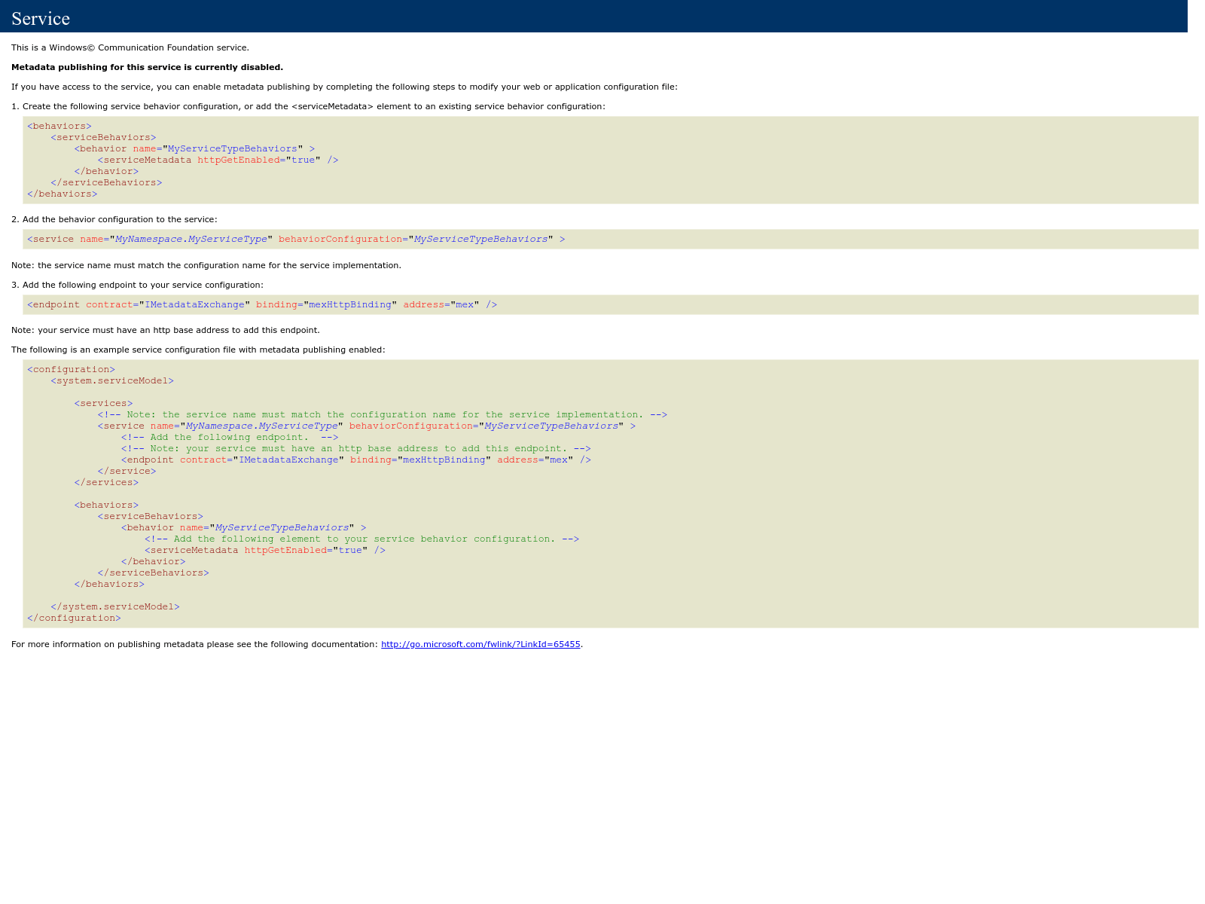The width and height of the screenshot is (1205, 904).
Task: Click "The following is an example service configuration file" sentence
Action: 198,350
